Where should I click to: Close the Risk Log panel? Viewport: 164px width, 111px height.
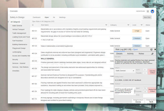pos(155,49)
